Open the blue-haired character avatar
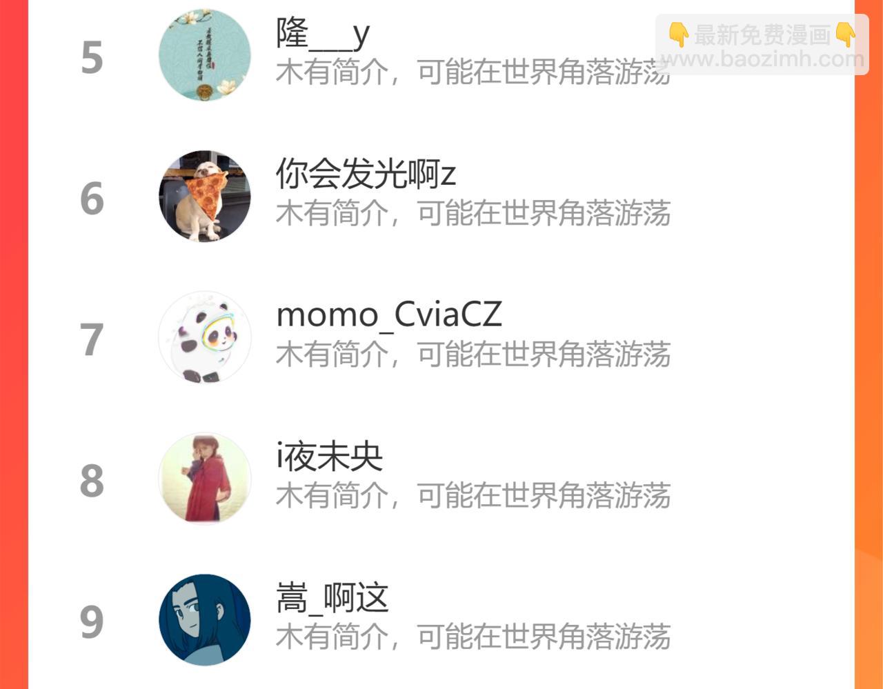The width and height of the screenshot is (883, 689). pos(205,620)
